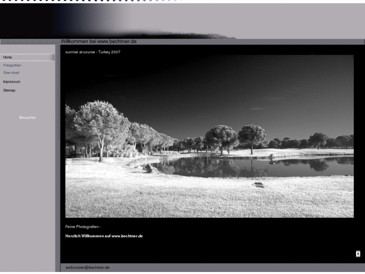View the Sitemap link
This screenshot has width=365, height=274.
tap(10, 90)
